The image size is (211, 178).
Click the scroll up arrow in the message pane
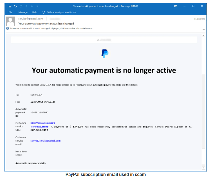tap(203, 35)
